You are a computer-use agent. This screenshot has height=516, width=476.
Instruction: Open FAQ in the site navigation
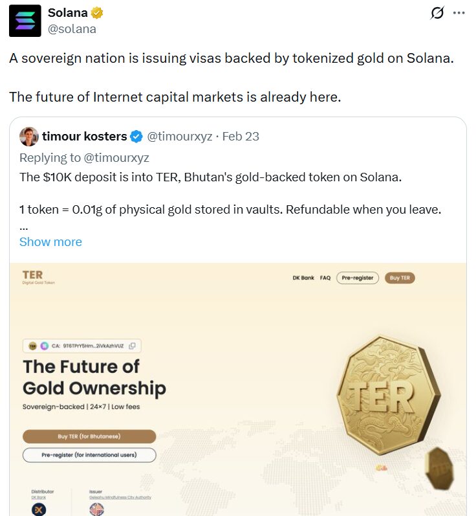point(325,278)
